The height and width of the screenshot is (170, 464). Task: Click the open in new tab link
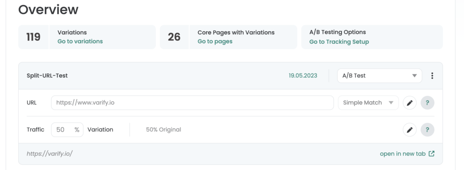[x=403, y=154]
